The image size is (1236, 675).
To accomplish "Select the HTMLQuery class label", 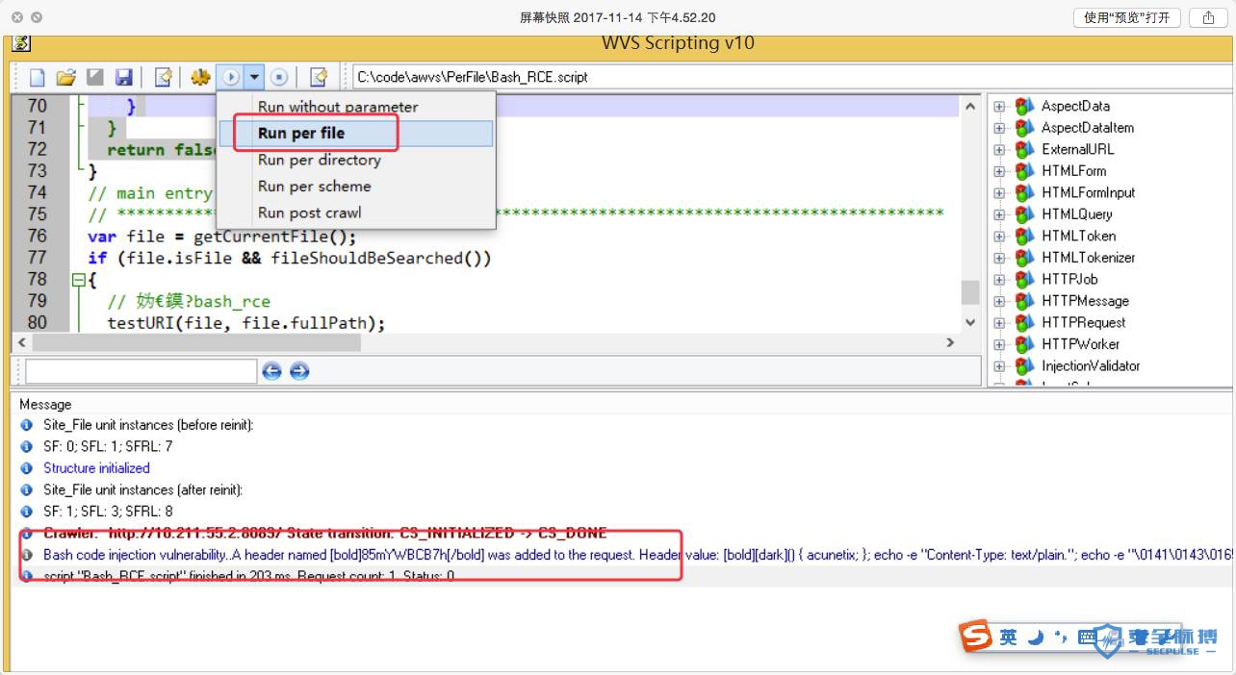I will pyautogui.click(x=1077, y=214).
